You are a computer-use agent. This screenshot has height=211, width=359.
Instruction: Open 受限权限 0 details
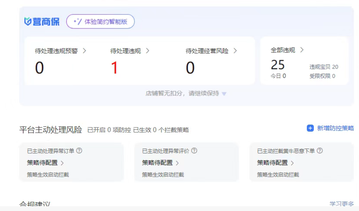pyautogui.click(x=322, y=76)
